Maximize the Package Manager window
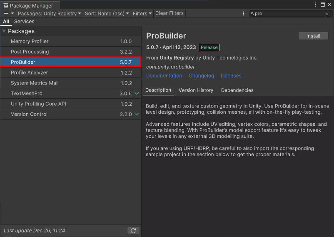334x237 pixels. (x=323, y=5)
